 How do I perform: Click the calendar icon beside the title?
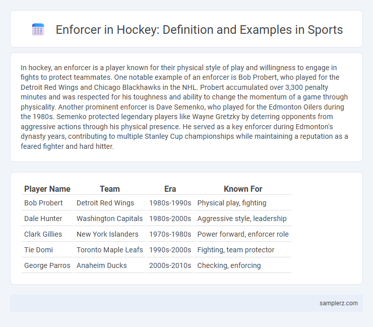[x=38, y=30]
